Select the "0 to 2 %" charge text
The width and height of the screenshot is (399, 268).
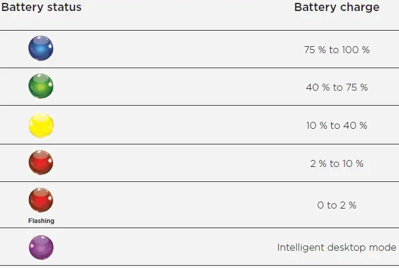pos(337,206)
